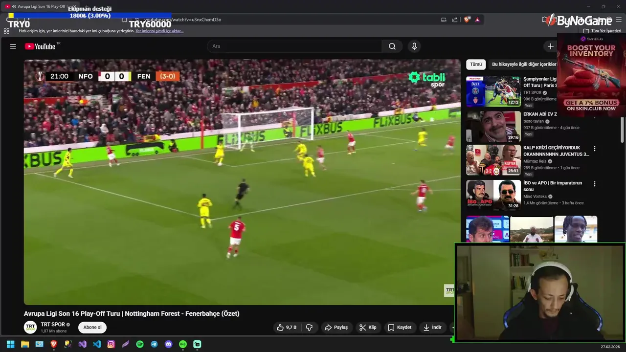Click the browser address bar URL

point(182,20)
